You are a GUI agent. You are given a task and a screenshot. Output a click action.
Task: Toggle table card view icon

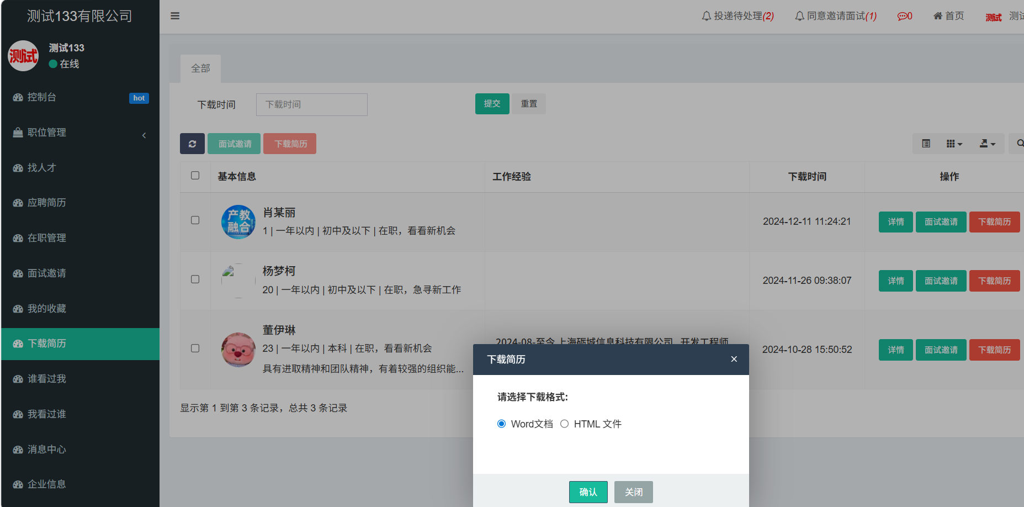tap(926, 144)
